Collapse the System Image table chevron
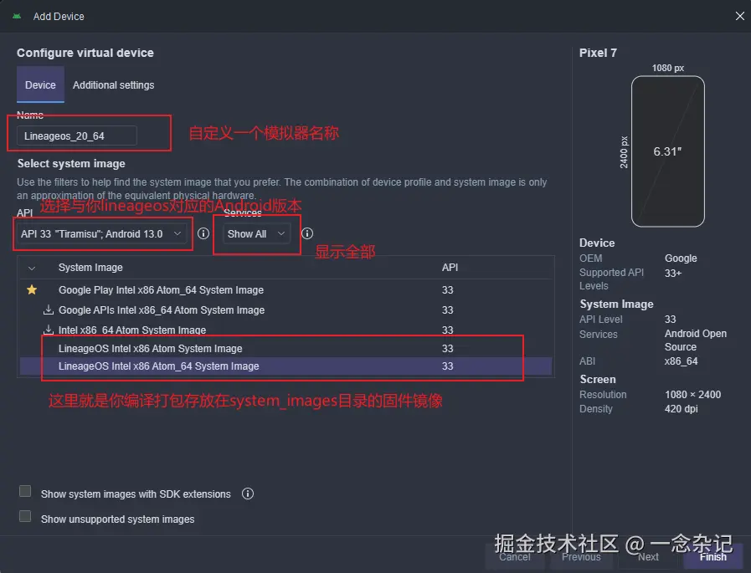The width and height of the screenshot is (751, 573). click(32, 268)
